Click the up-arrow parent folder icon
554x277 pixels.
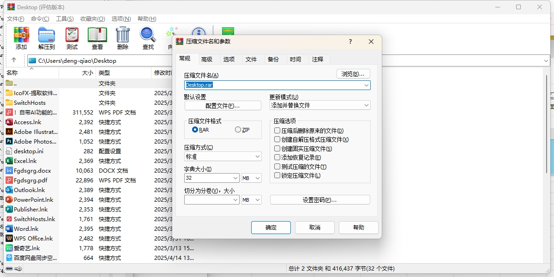14,60
